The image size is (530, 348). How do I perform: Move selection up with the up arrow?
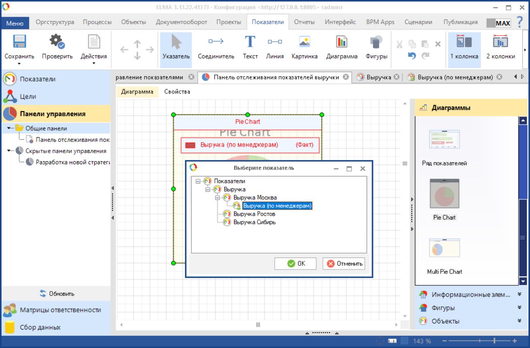coord(138,43)
